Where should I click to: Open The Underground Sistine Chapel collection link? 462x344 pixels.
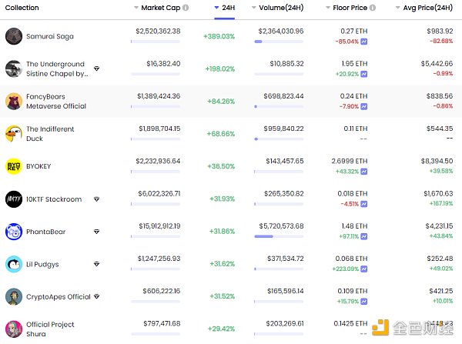(57, 68)
